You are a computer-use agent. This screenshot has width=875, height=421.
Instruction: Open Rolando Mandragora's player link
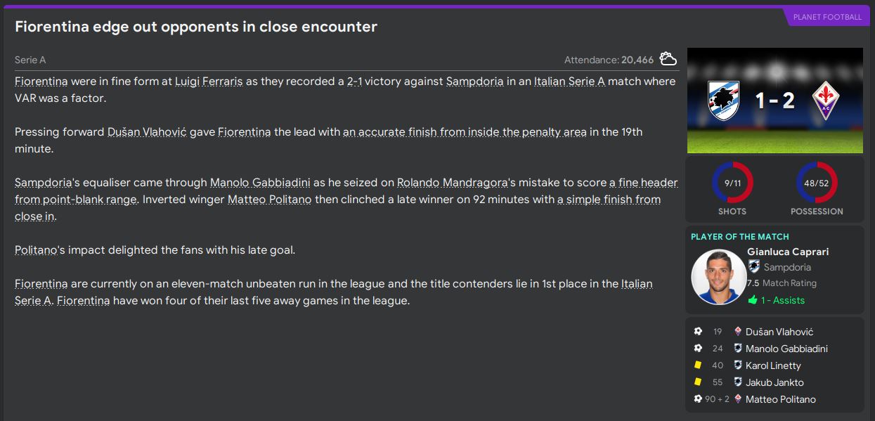coord(452,183)
